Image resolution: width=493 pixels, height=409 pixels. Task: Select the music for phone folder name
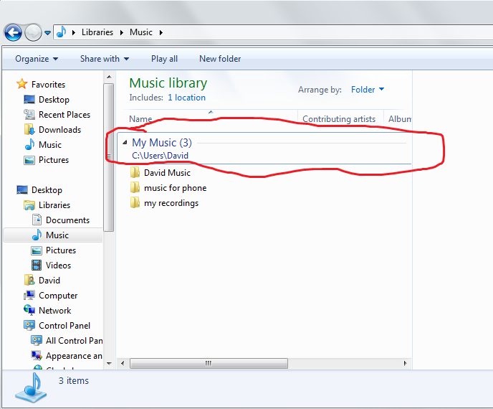(x=175, y=188)
